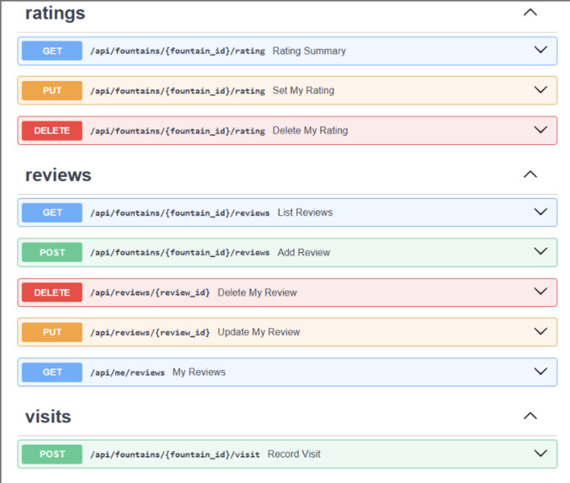Open the ratings tag heading
The height and width of the screenshot is (483, 570).
[56, 13]
